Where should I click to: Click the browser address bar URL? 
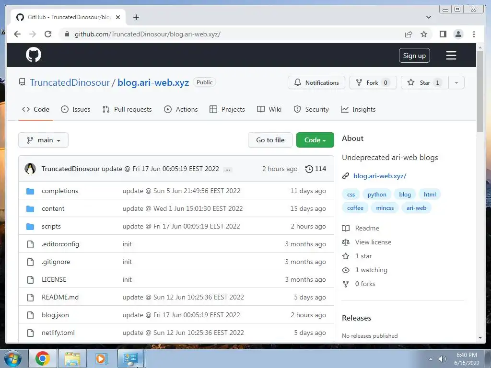pyautogui.click(x=148, y=34)
